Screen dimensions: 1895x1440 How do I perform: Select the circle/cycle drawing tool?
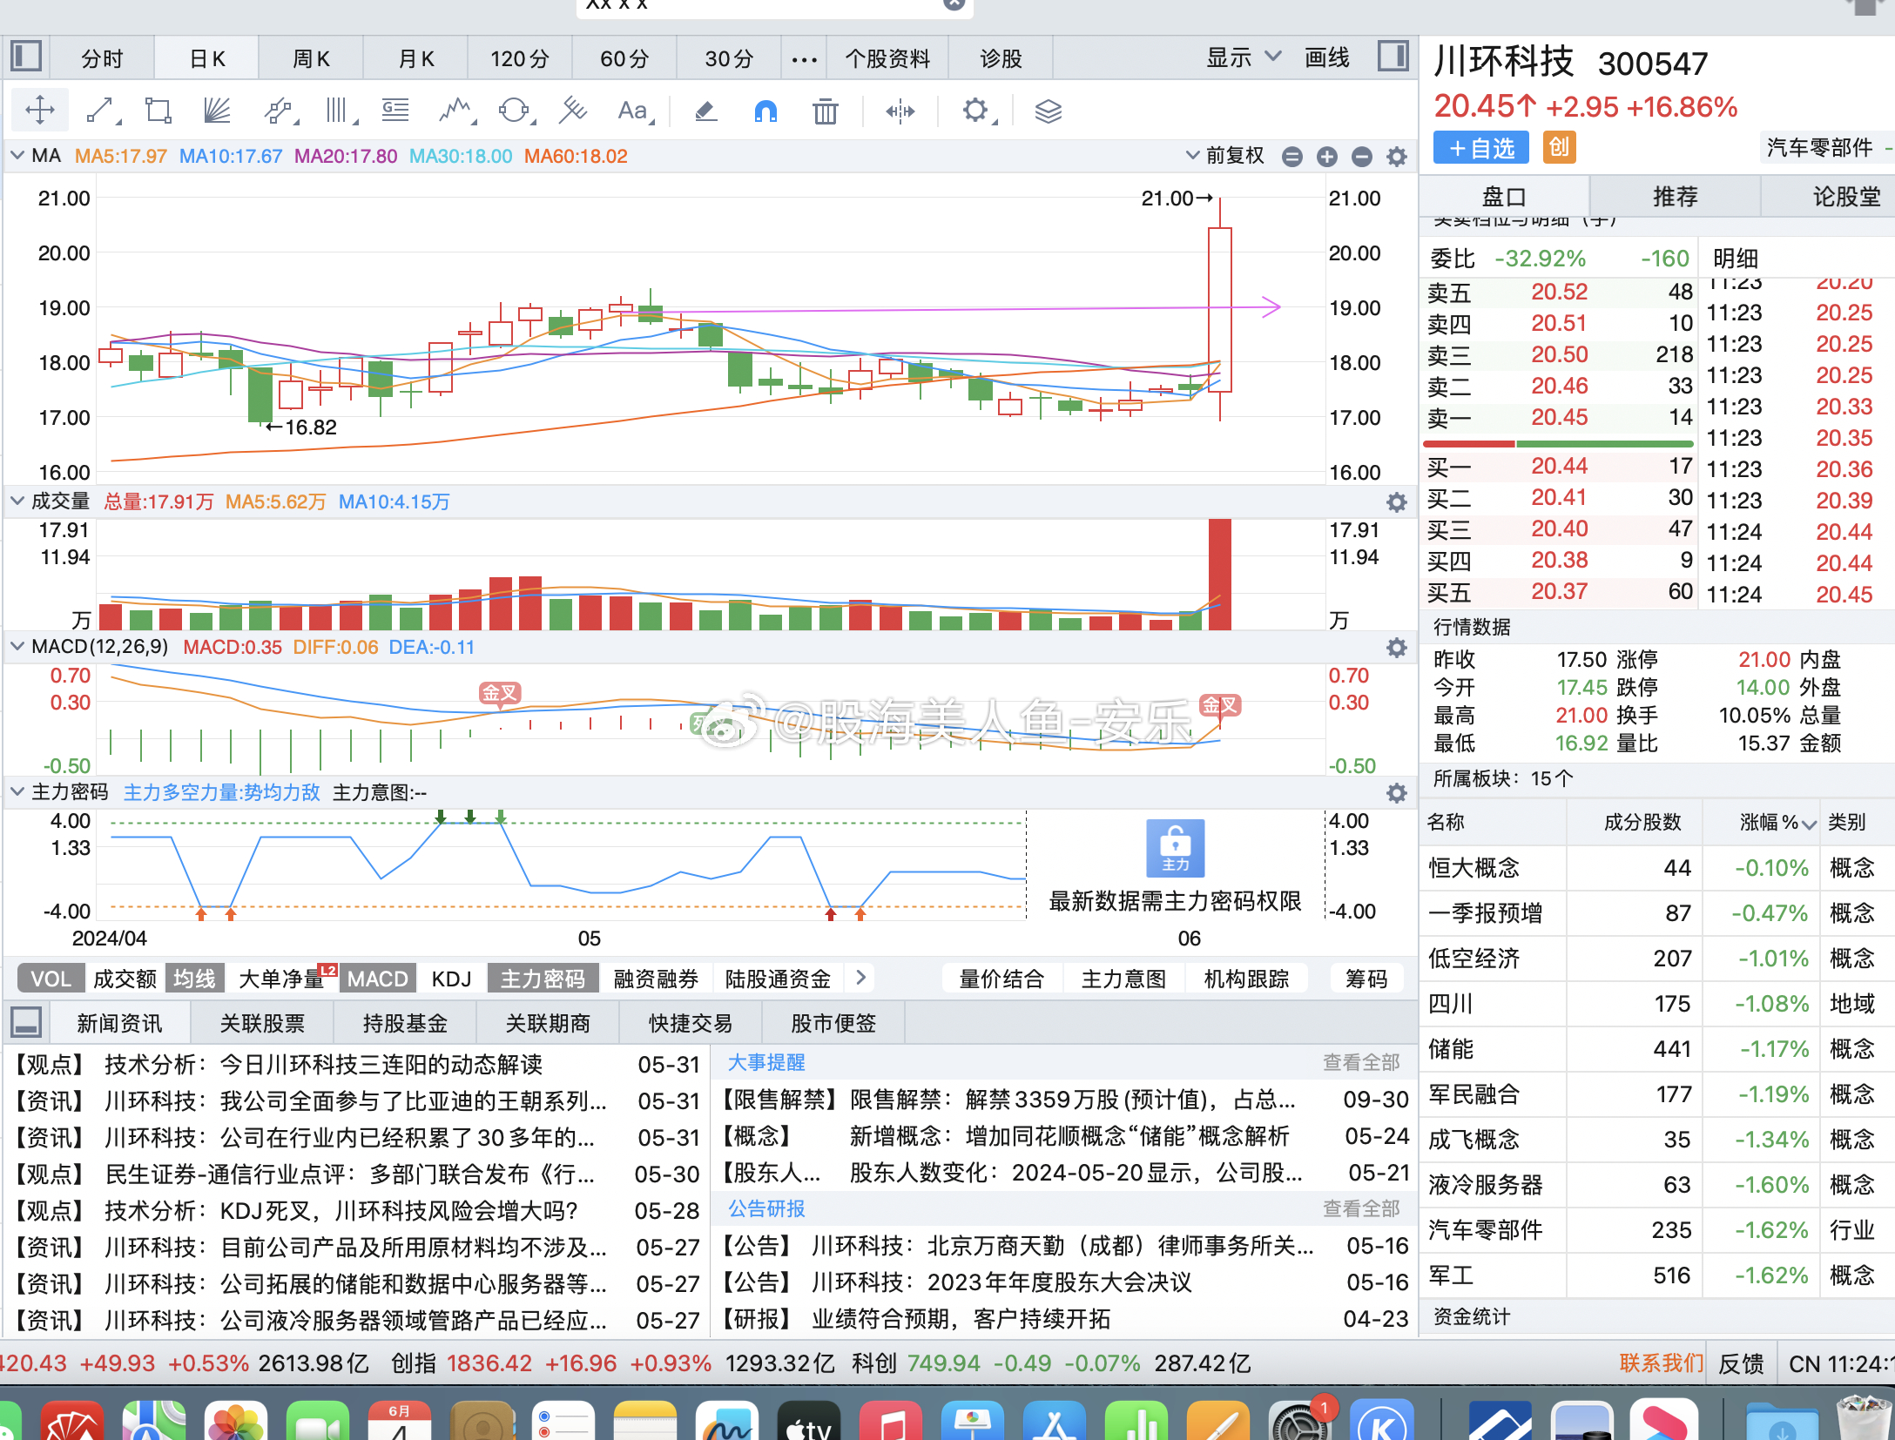(x=515, y=111)
